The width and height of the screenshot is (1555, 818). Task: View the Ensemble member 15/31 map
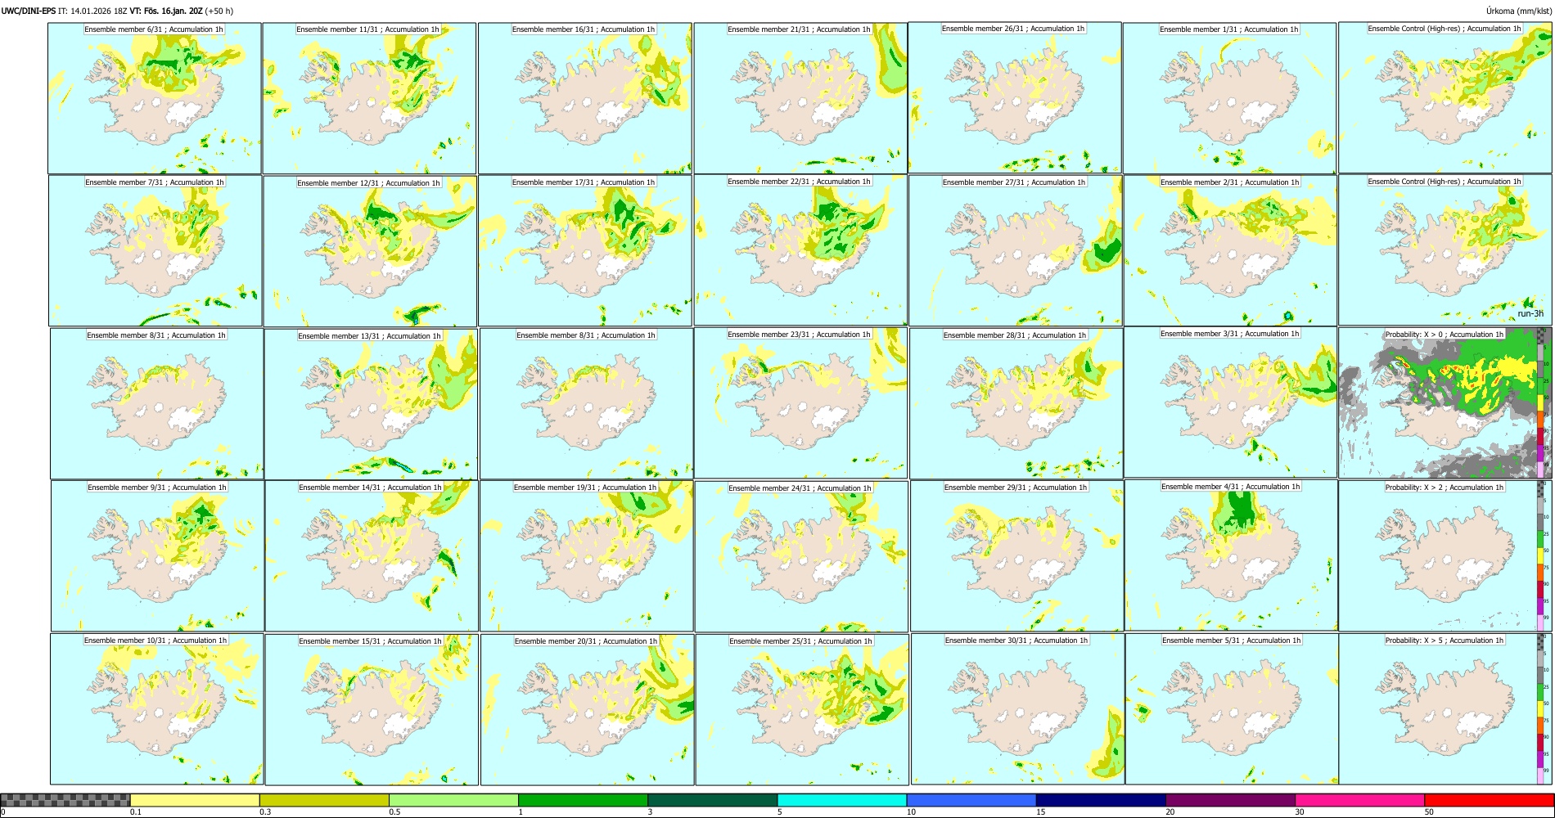tap(372, 710)
